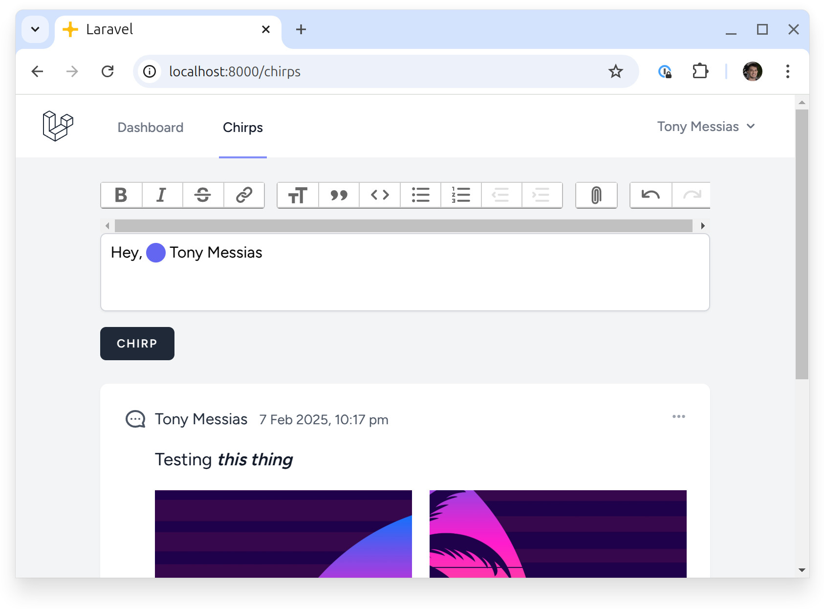Bookmark this page with the star
824x609 pixels.
coord(615,71)
